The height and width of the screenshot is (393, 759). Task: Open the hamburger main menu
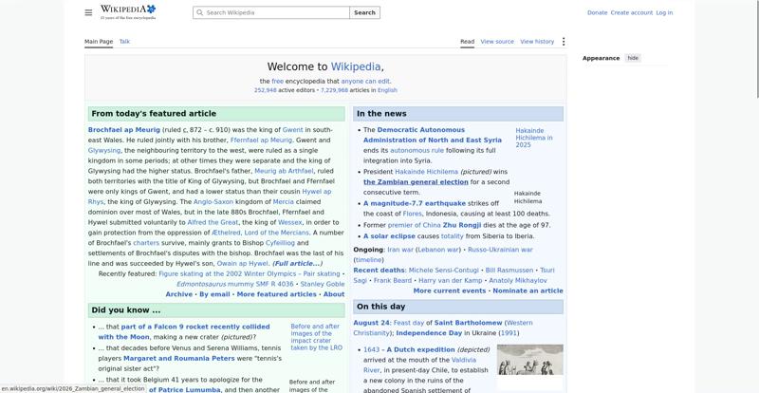pyautogui.click(x=88, y=12)
